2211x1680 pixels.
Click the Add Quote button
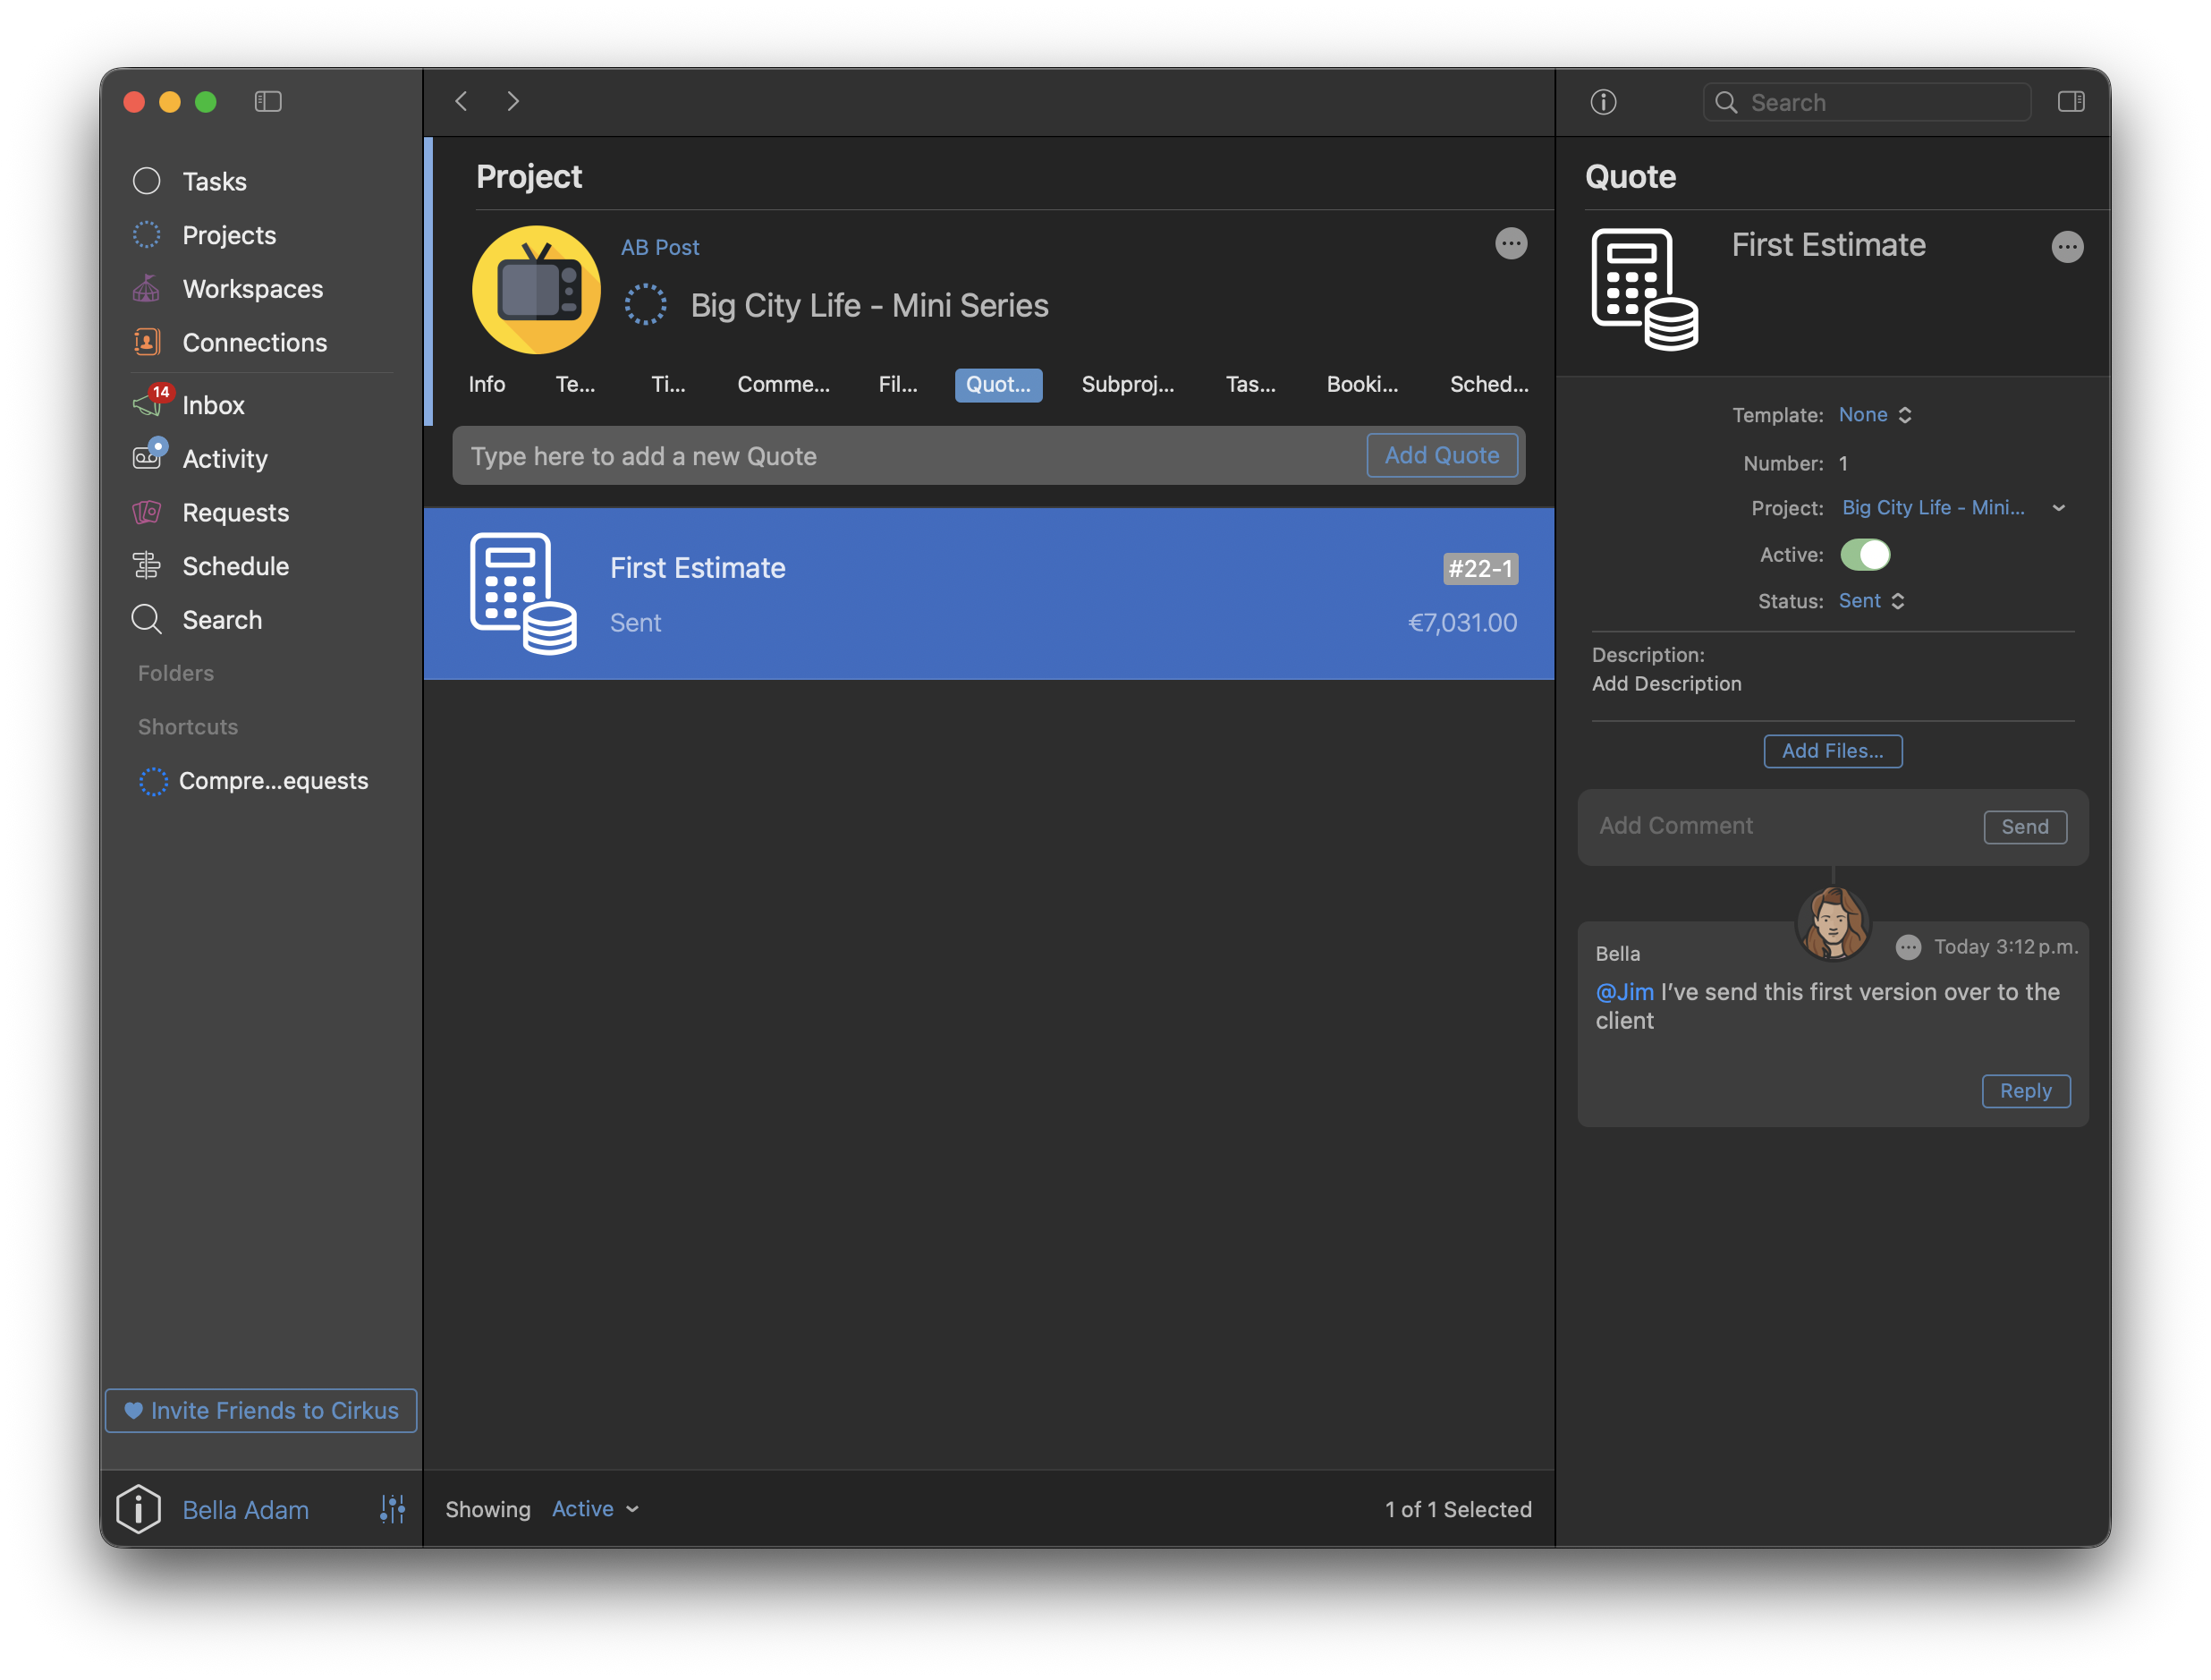pos(1441,456)
